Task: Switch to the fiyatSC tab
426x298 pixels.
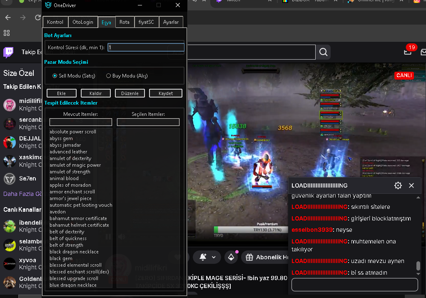Action: [146, 22]
